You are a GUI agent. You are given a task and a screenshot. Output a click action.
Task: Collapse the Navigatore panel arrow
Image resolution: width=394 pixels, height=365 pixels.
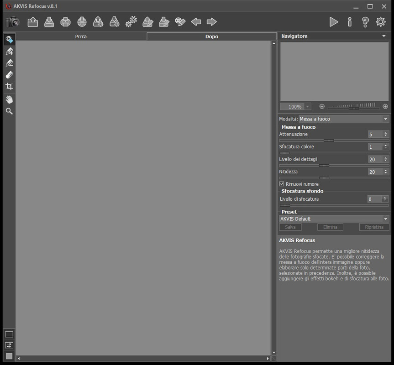click(x=383, y=36)
